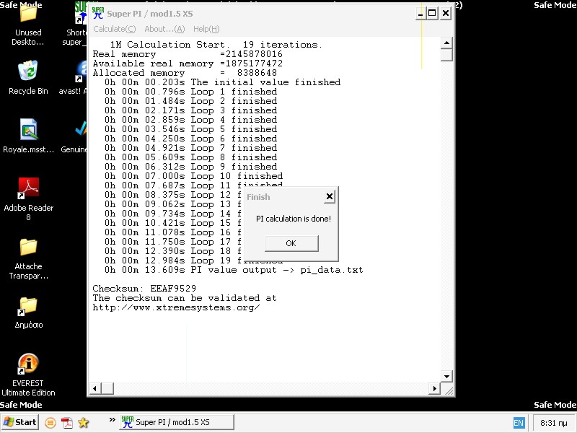Viewport: 577px width, 433px height.
Task: Click the star quick launch icon
Action: [84, 422]
